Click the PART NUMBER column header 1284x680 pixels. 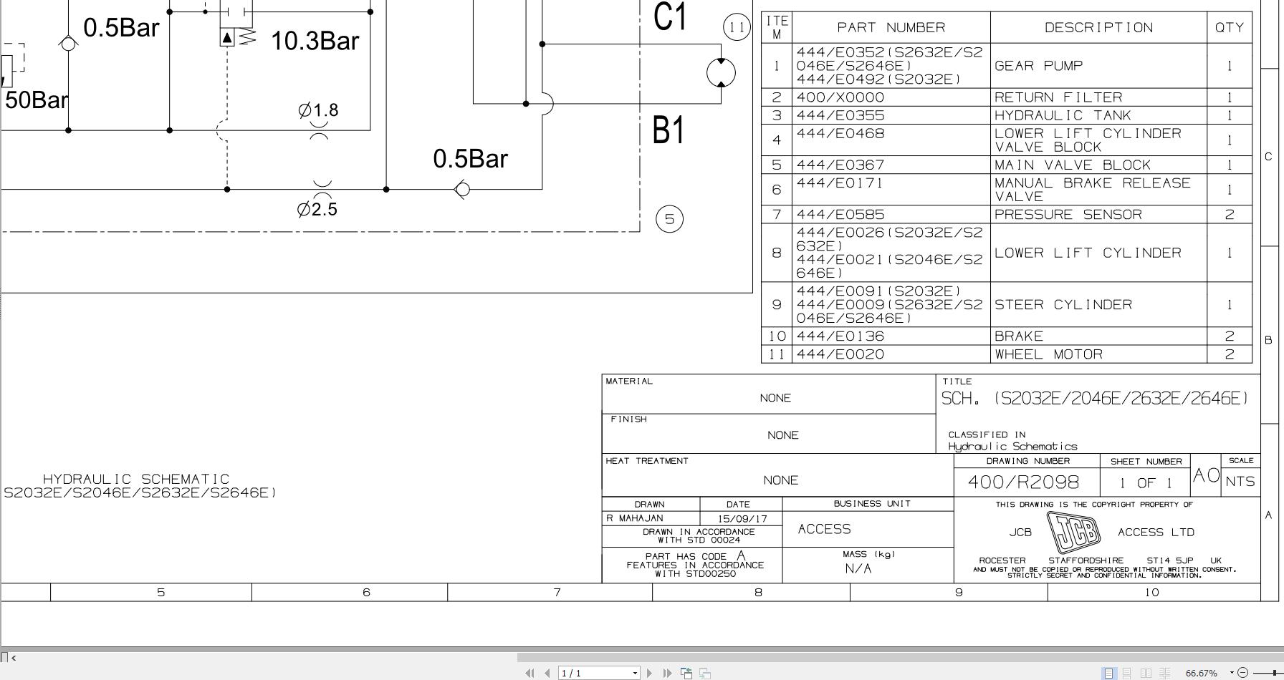891,27
